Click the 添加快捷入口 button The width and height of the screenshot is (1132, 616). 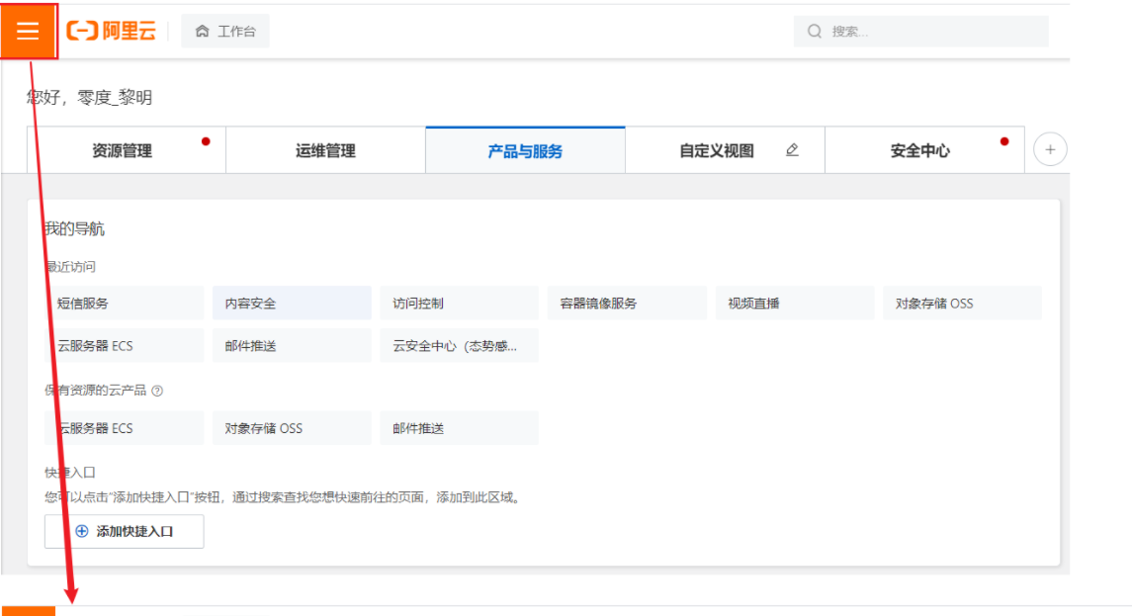(125, 532)
